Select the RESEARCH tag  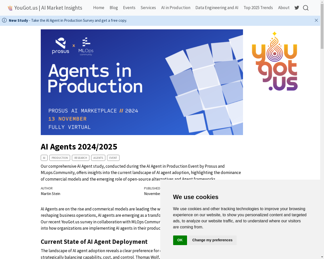tap(80, 158)
